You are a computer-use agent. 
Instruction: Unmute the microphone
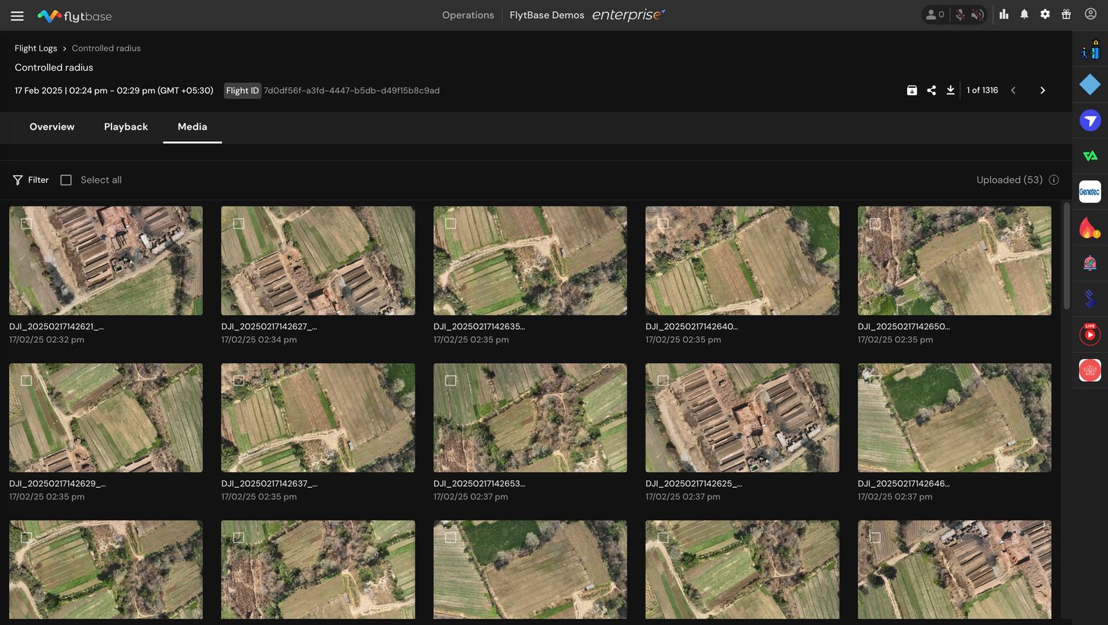[x=960, y=15]
